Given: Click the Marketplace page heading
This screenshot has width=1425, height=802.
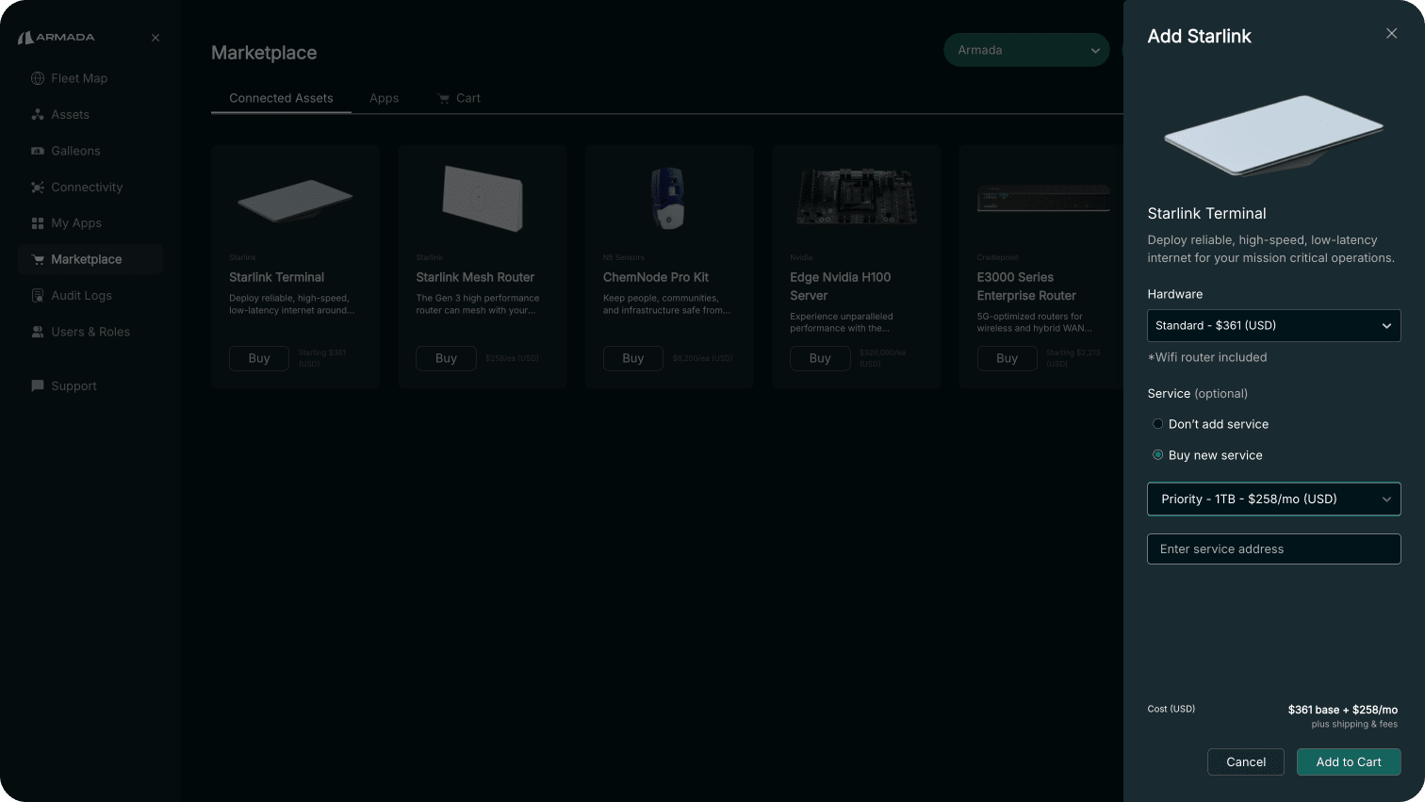Looking at the screenshot, I should click(264, 53).
